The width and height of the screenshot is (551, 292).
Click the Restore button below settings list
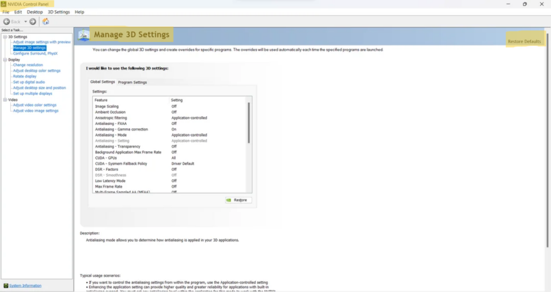pyautogui.click(x=238, y=200)
